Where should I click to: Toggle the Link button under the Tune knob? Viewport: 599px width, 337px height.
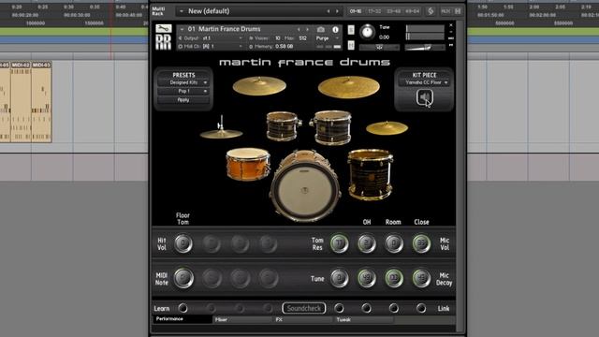(339, 308)
